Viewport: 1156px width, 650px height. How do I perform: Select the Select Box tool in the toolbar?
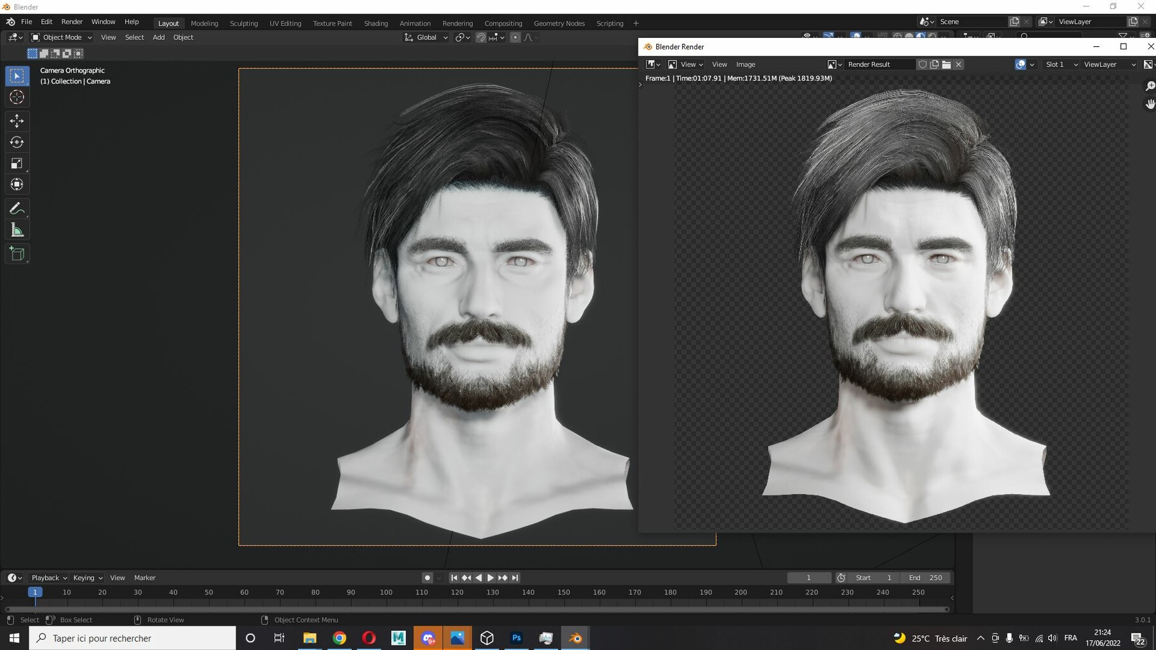click(x=17, y=76)
